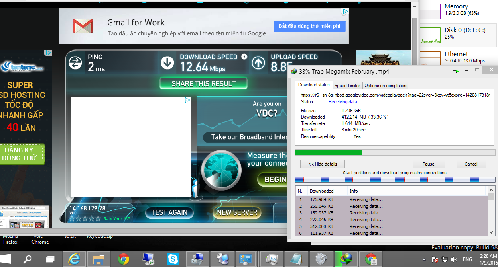Click the info icon beside Download Speed

pyautogui.click(x=244, y=57)
